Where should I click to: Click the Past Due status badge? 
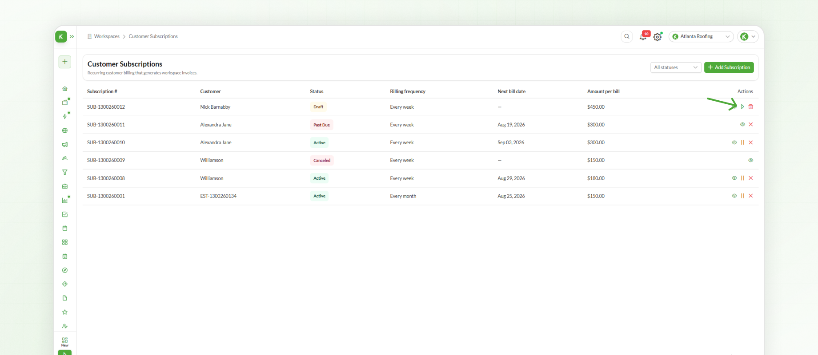[x=321, y=125]
